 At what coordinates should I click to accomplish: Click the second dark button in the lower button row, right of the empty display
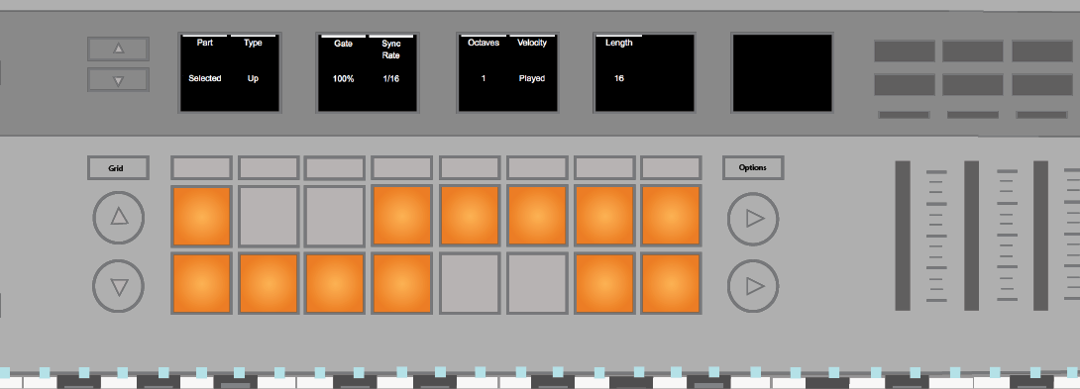(973, 85)
